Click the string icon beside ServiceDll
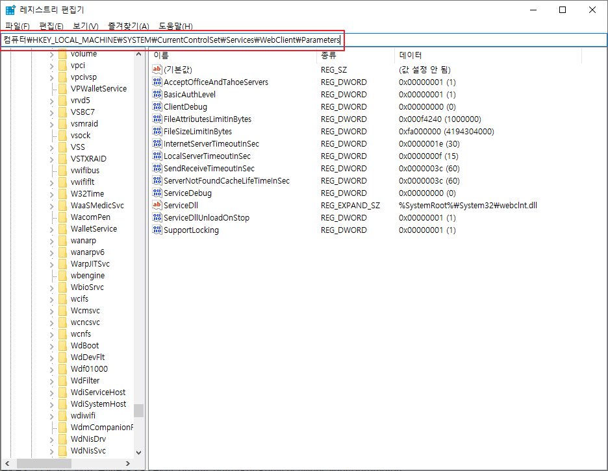 [x=157, y=206]
